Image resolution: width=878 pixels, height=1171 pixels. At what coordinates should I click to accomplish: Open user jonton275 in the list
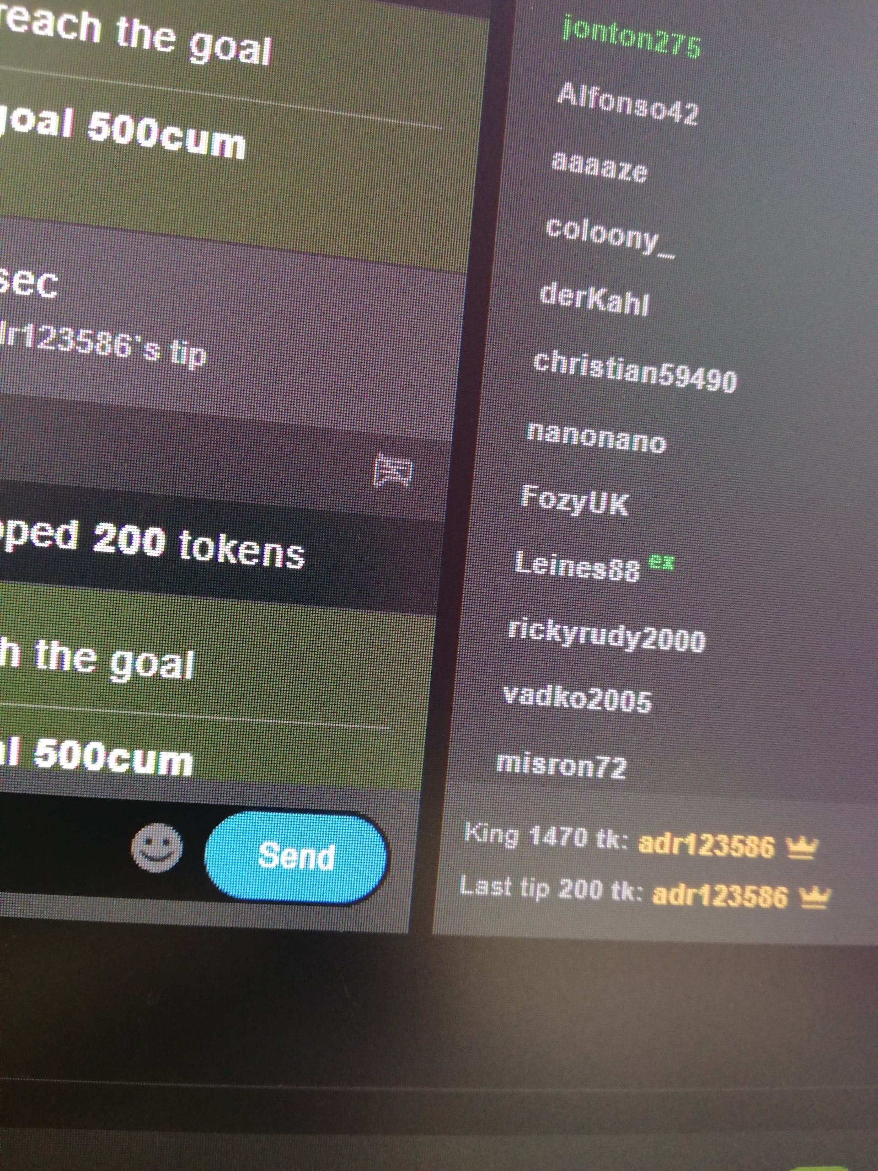pos(632,36)
